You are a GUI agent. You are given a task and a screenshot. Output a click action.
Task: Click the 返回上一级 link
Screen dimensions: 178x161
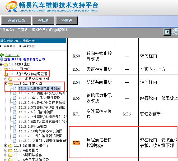(12, 55)
